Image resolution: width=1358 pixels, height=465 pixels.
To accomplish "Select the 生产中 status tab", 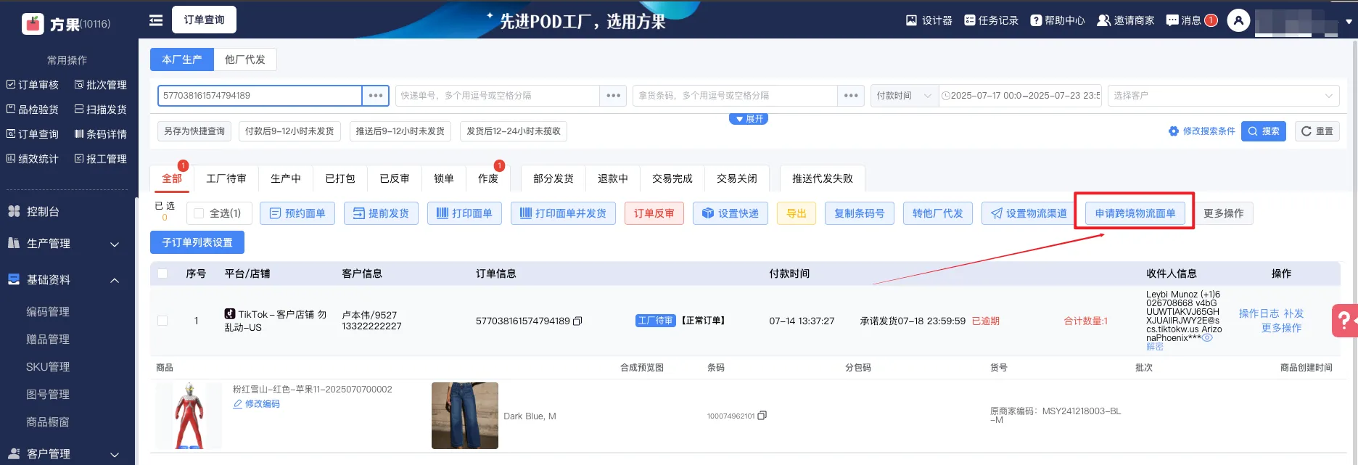I will tap(285, 178).
